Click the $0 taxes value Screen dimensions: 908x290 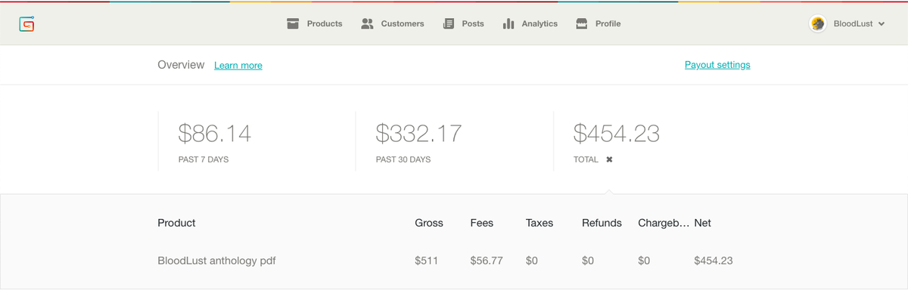click(x=532, y=261)
